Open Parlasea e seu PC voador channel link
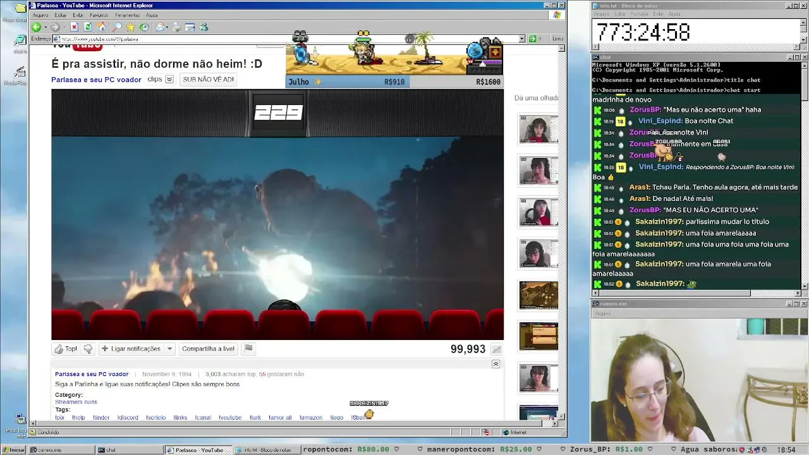This screenshot has height=455, width=809. point(96,80)
